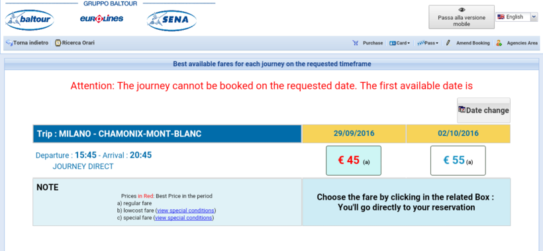Open special fare view special conditions link
The height and width of the screenshot is (251, 543).
pos(183,218)
